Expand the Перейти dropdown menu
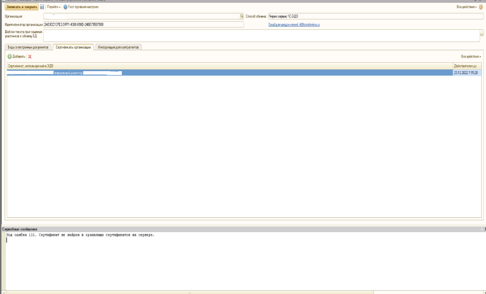486x294 pixels. [54, 7]
